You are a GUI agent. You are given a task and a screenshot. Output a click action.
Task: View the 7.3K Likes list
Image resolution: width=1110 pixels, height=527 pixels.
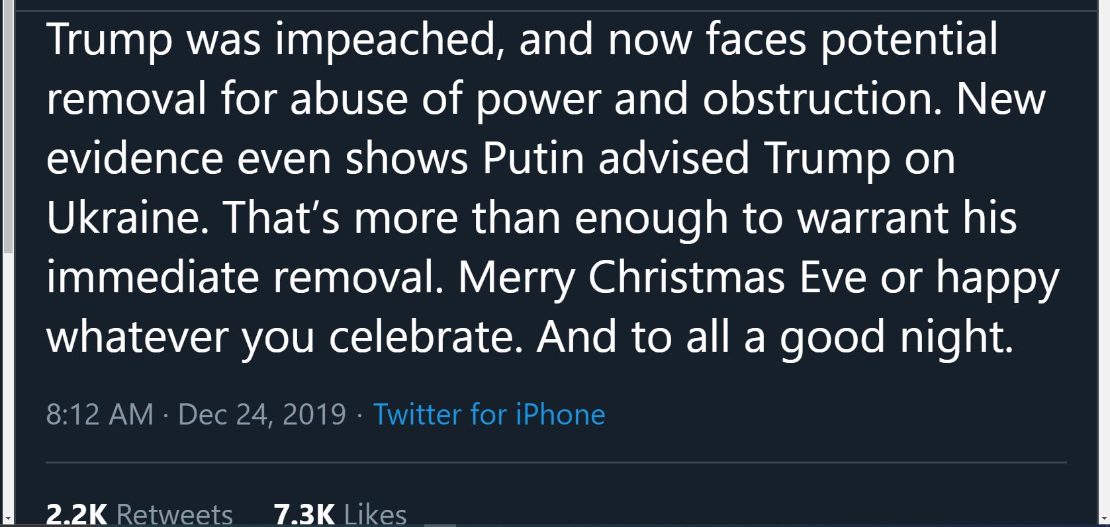[340, 514]
